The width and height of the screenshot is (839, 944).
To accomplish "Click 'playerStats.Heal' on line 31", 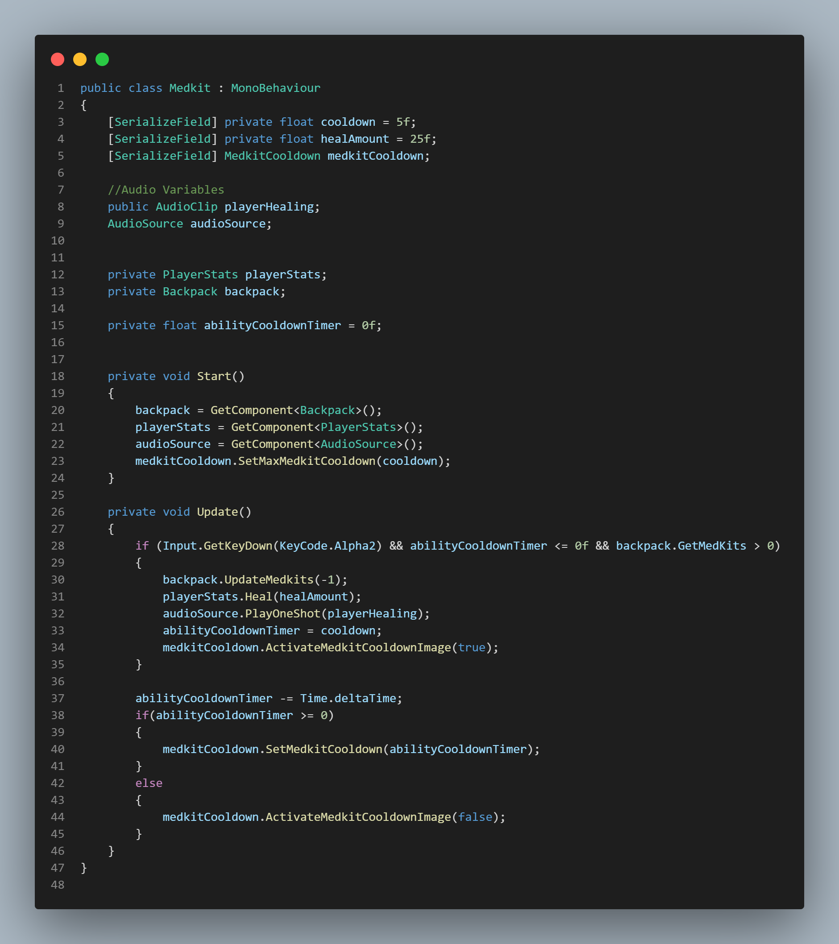I will (218, 597).
